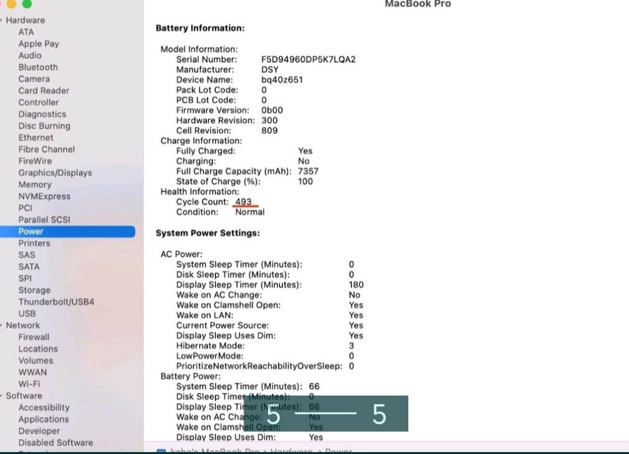Open the Storage report

tap(34, 290)
